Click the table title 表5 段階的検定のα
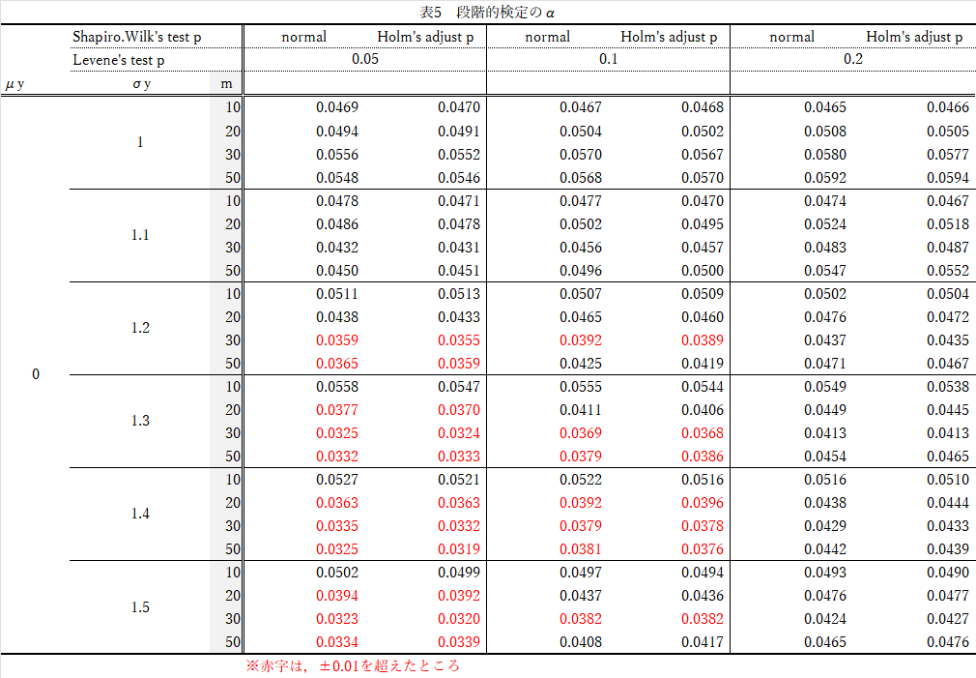976x678 pixels. click(x=487, y=12)
